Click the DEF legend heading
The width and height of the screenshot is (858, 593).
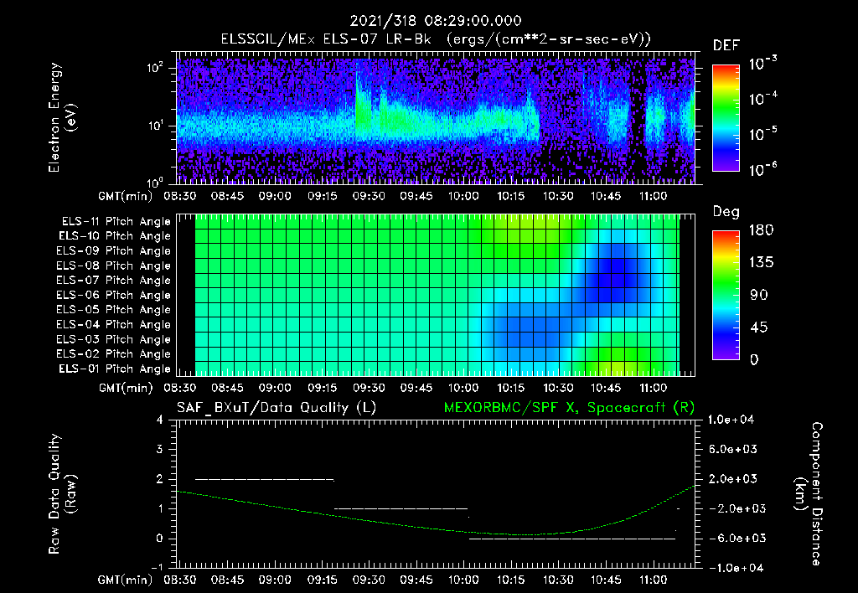[x=726, y=46]
